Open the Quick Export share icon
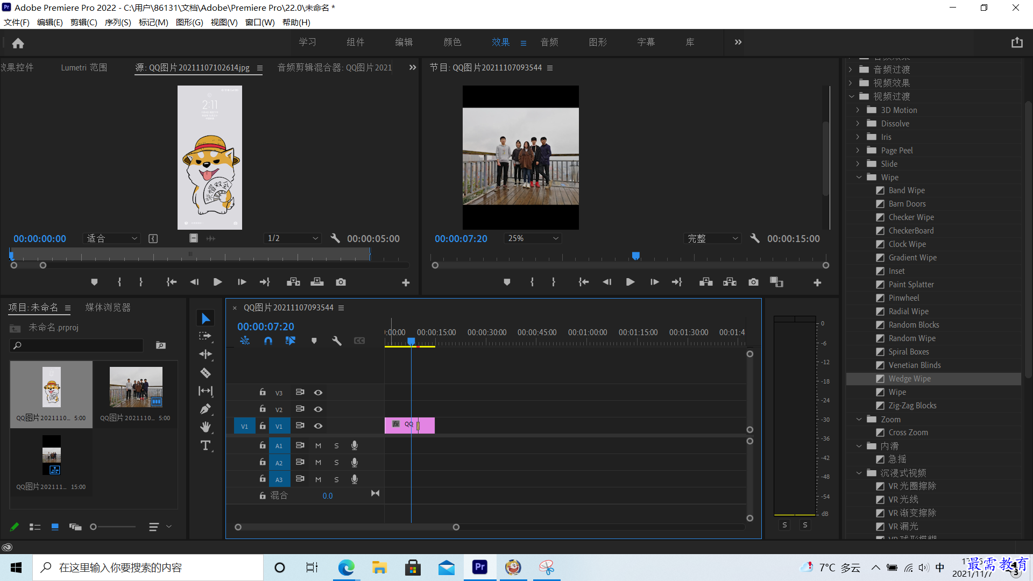Image resolution: width=1033 pixels, height=581 pixels. pyautogui.click(x=1017, y=42)
